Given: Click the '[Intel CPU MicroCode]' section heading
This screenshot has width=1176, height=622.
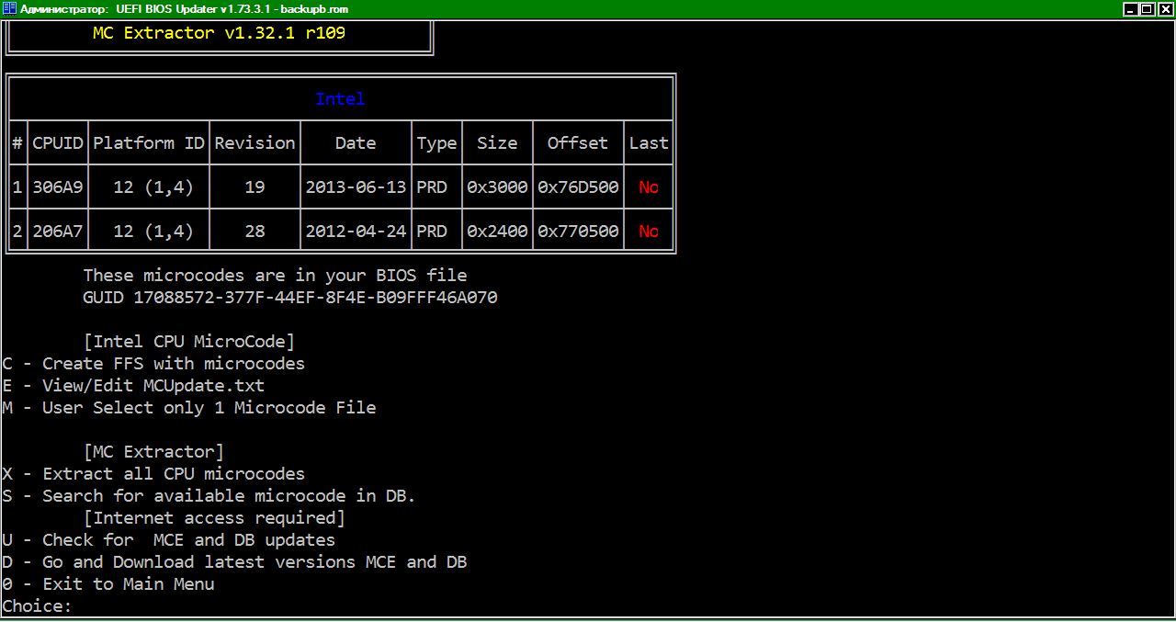Looking at the screenshot, I should coord(189,342).
